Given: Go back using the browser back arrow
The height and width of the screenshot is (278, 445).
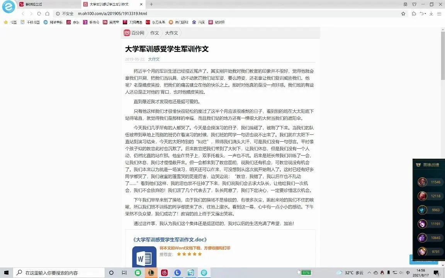Looking at the screenshot, I should (x=23, y=14).
